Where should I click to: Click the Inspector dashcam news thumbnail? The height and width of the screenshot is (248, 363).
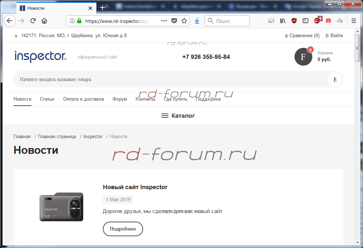coord(61,207)
